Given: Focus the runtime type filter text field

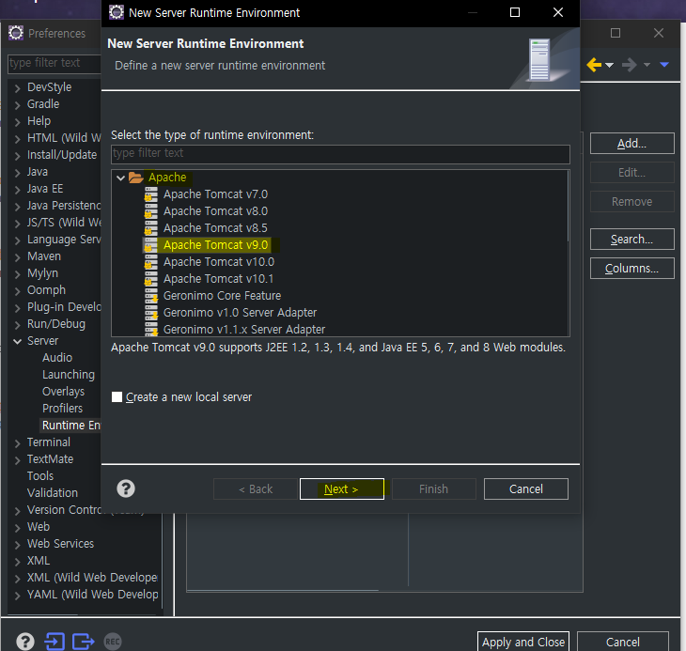Looking at the screenshot, I should tap(340, 153).
